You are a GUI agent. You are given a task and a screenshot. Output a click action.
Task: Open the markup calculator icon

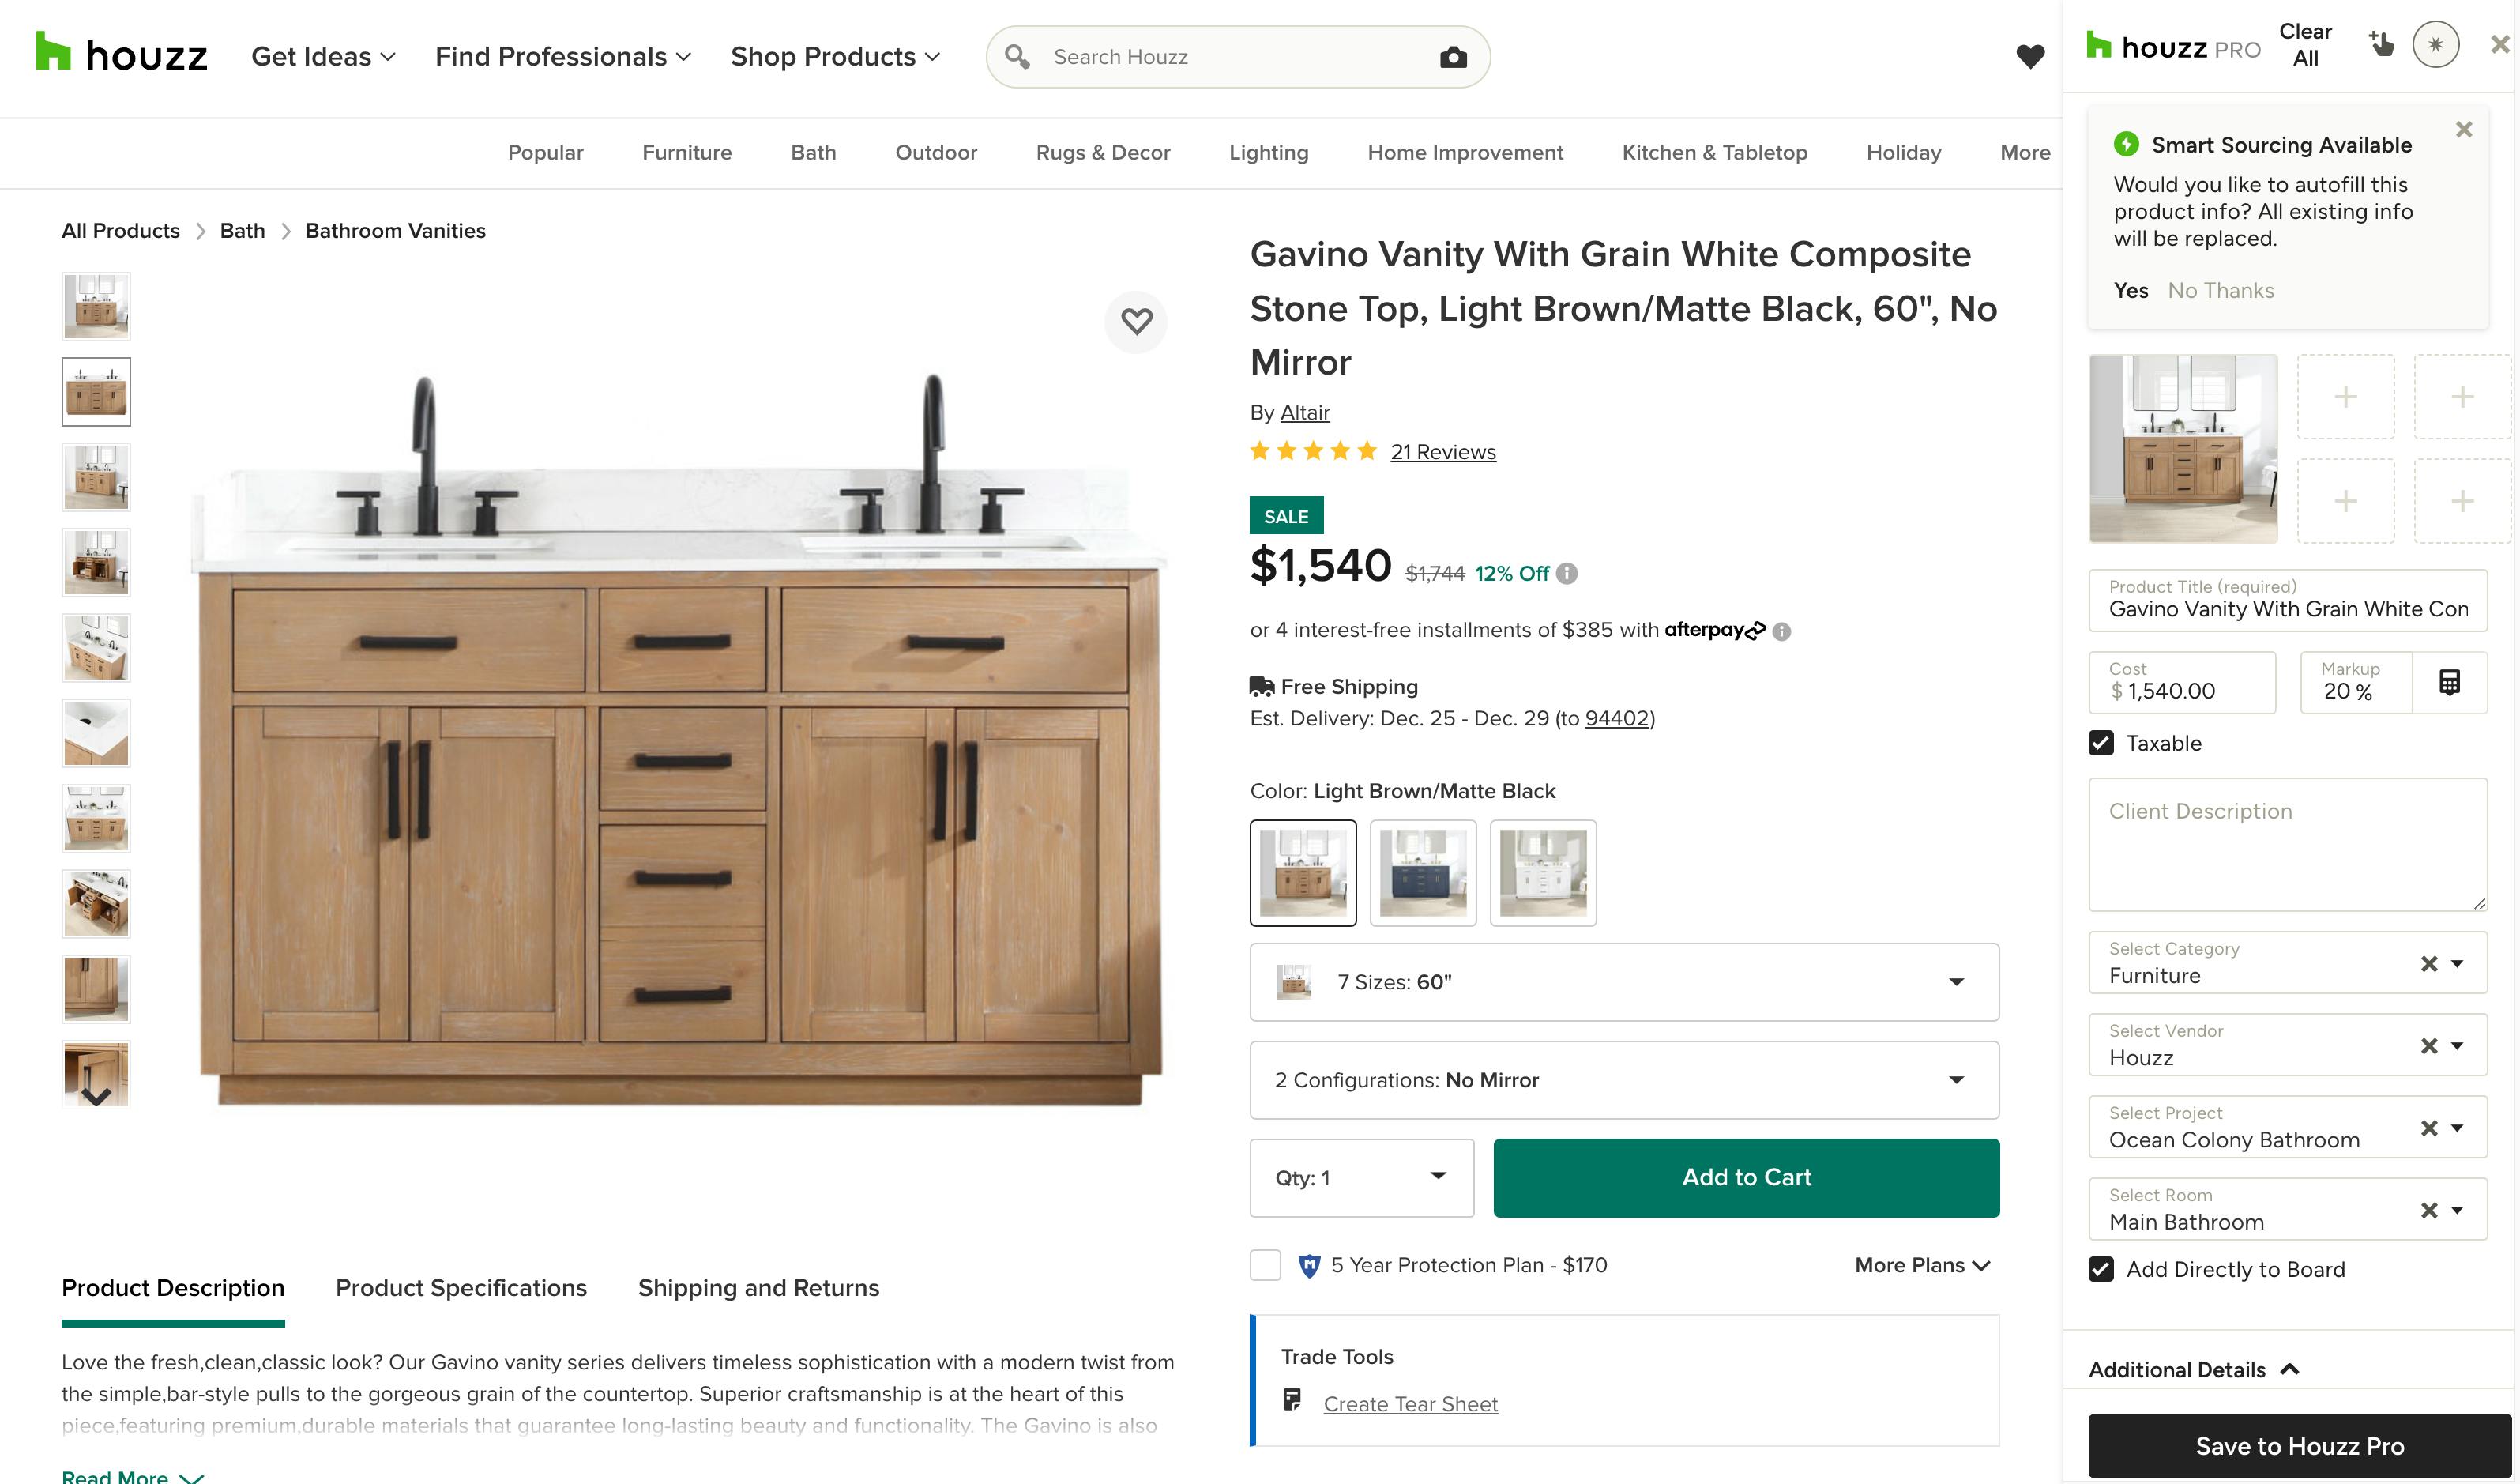(2449, 682)
